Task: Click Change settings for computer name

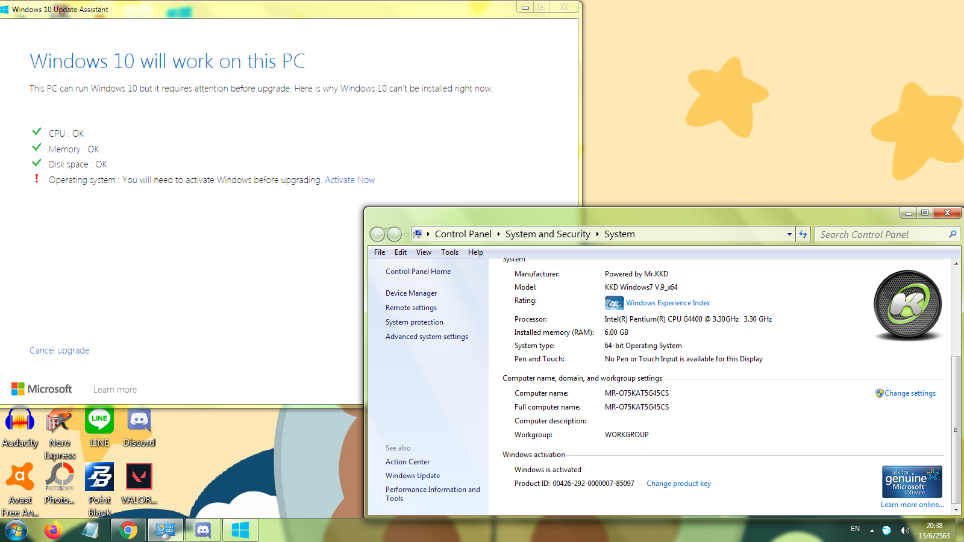Action: (x=910, y=393)
